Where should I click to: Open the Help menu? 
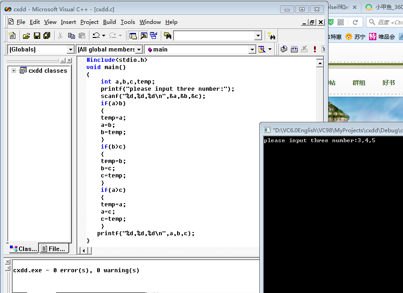click(x=171, y=22)
